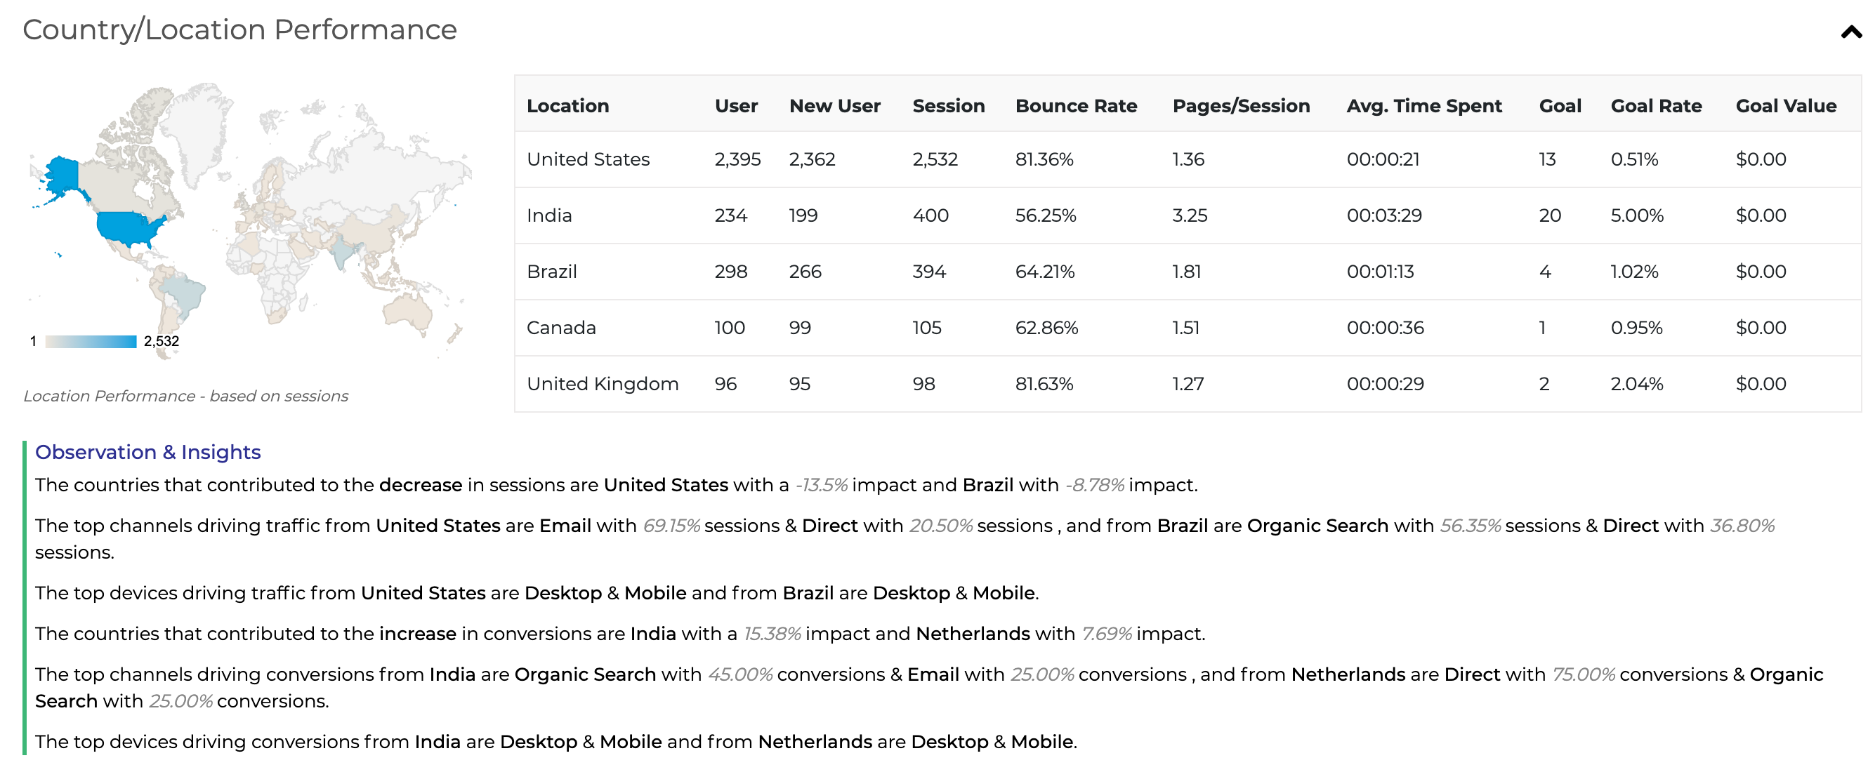Click the Observation & Insights heading
Viewport: 1868px width, 765px height.
147,452
